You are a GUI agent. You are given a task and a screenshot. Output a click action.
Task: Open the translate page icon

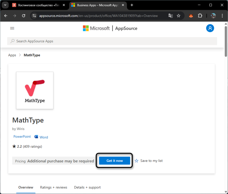170,16
